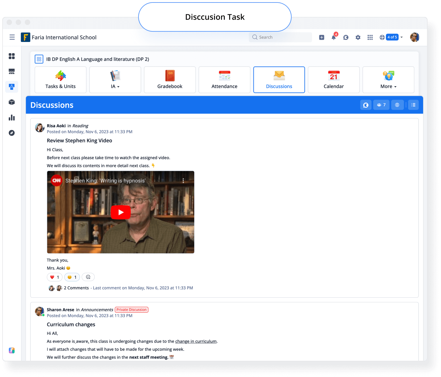Screen dimensions: 441x377
Task: Click the settings gear icon
Action: pyautogui.click(x=358, y=37)
